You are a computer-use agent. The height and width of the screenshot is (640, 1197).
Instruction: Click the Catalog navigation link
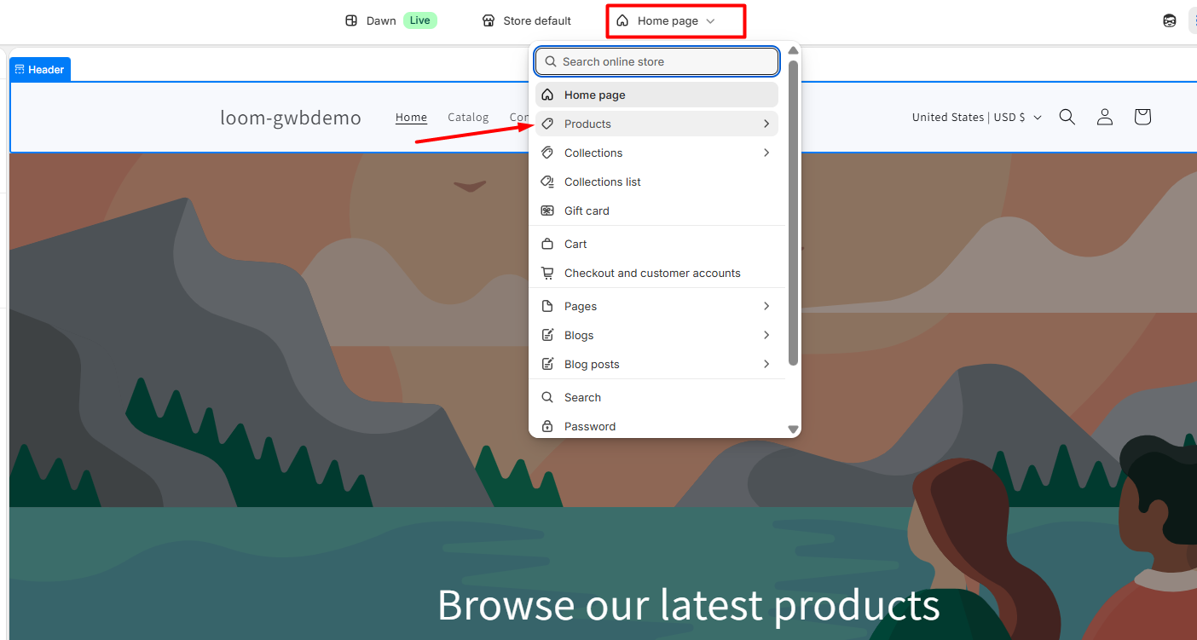tap(468, 117)
